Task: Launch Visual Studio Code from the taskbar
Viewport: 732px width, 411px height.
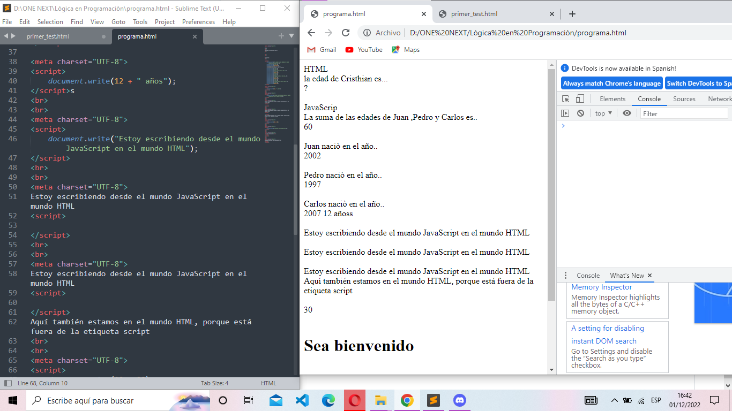Action: click(302, 400)
